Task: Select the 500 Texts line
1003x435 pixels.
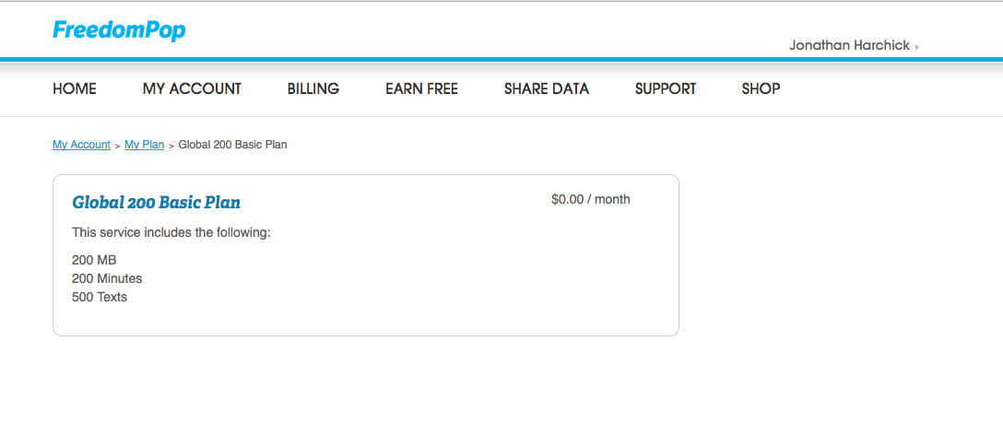Action: (x=100, y=298)
